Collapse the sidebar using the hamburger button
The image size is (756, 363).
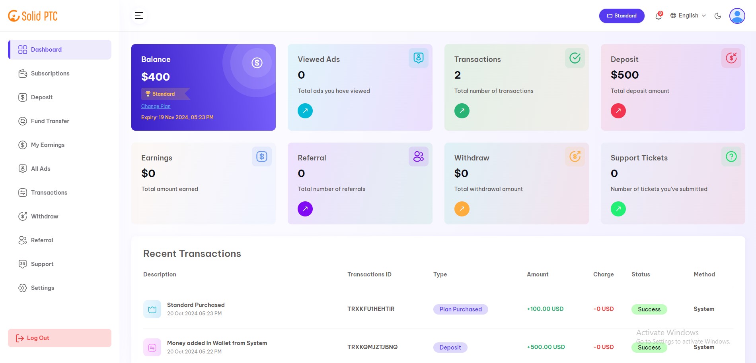pos(139,15)
